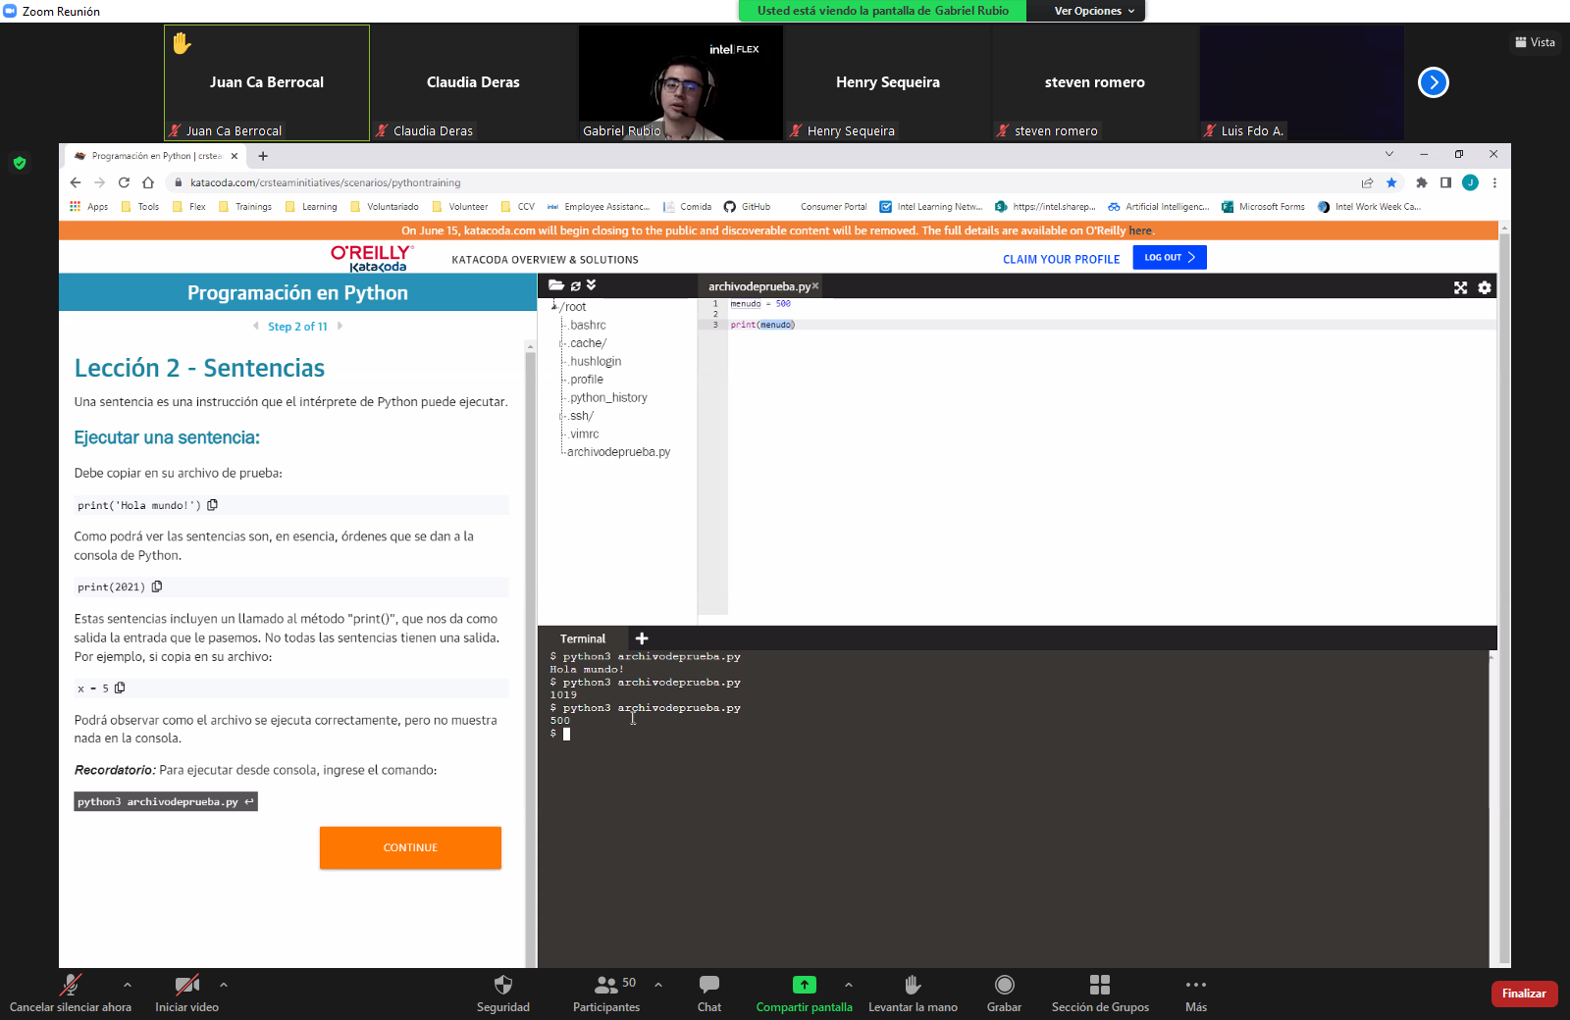The height and width of the screenshot is (1020, 1570).
Task: Collapse the /root folder tree
Action: 554,307
